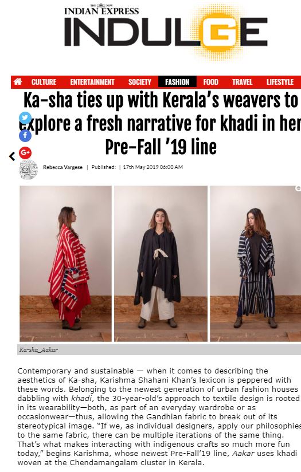Click the Ka-sha_Aakar image caption
Screen dimensions: 301x472
pos(38,350)
